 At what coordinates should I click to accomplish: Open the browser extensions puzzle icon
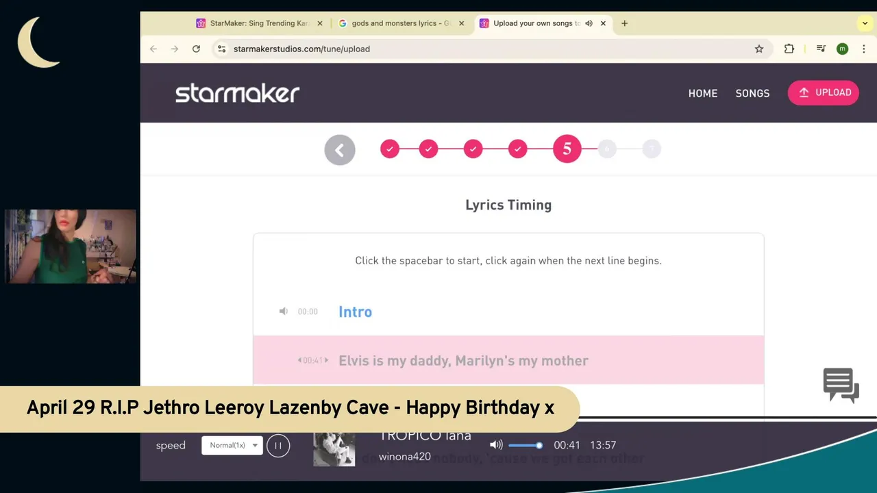789,49
